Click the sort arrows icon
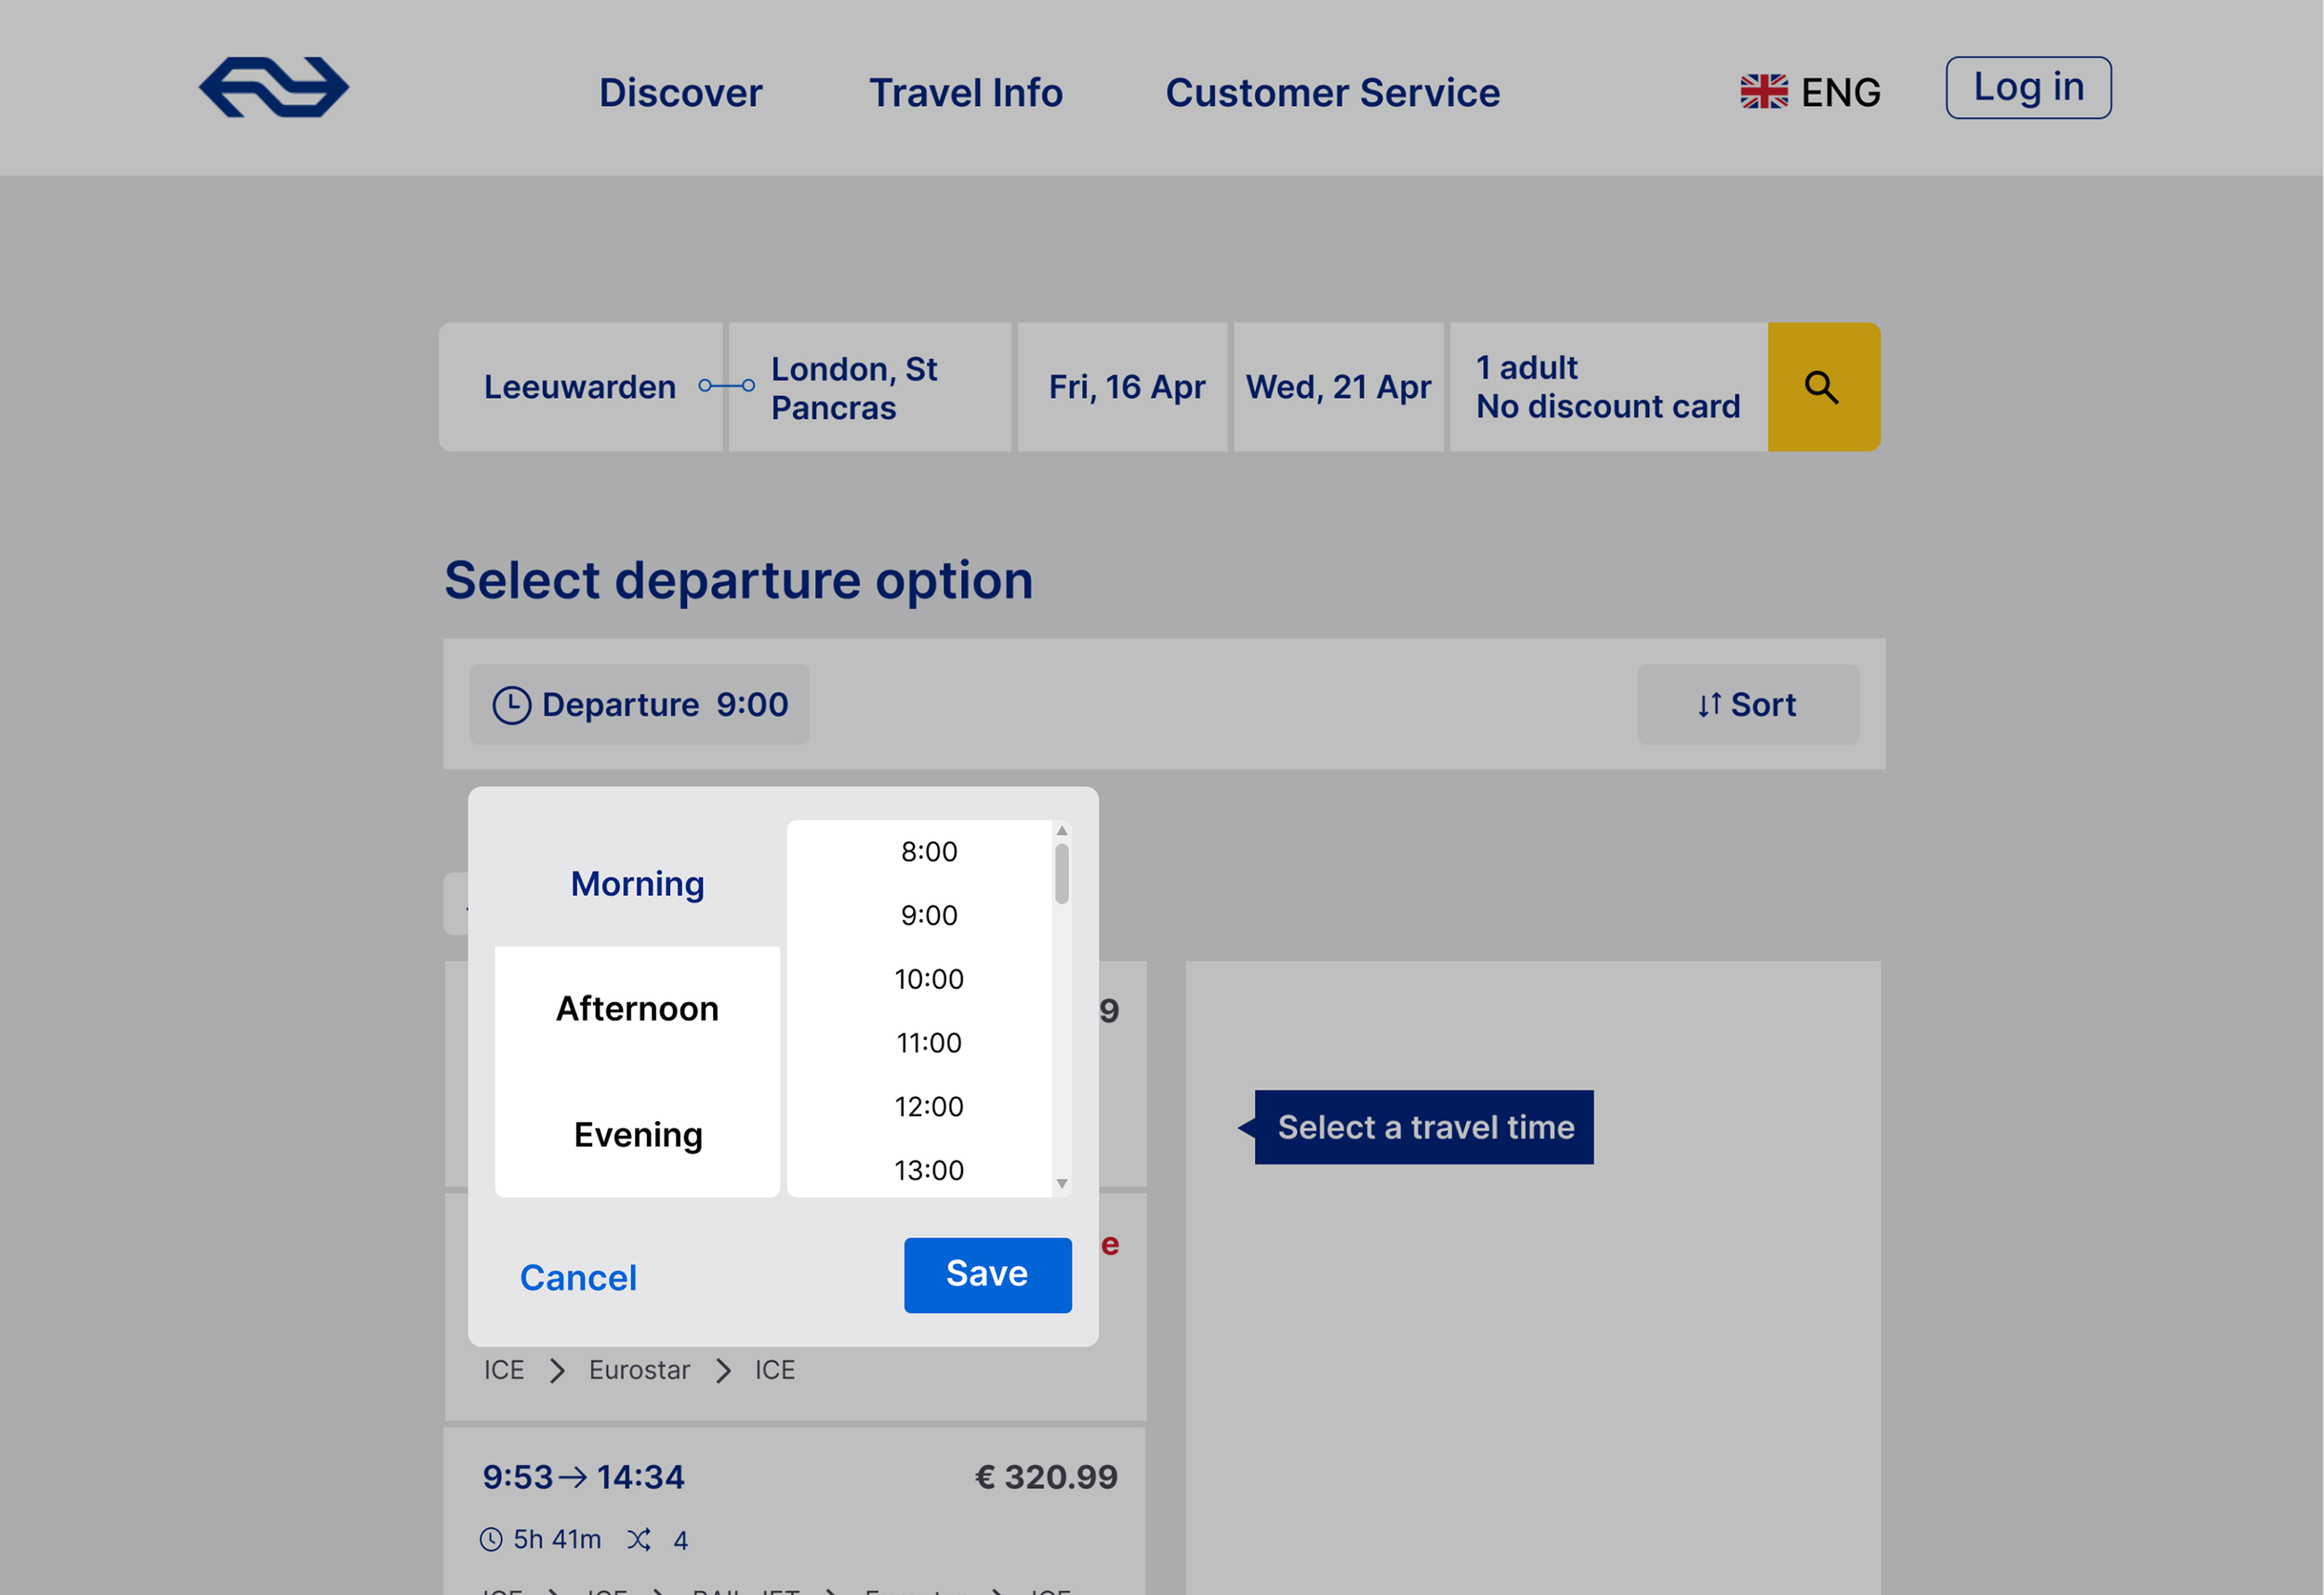 [x=1709, y=705]
